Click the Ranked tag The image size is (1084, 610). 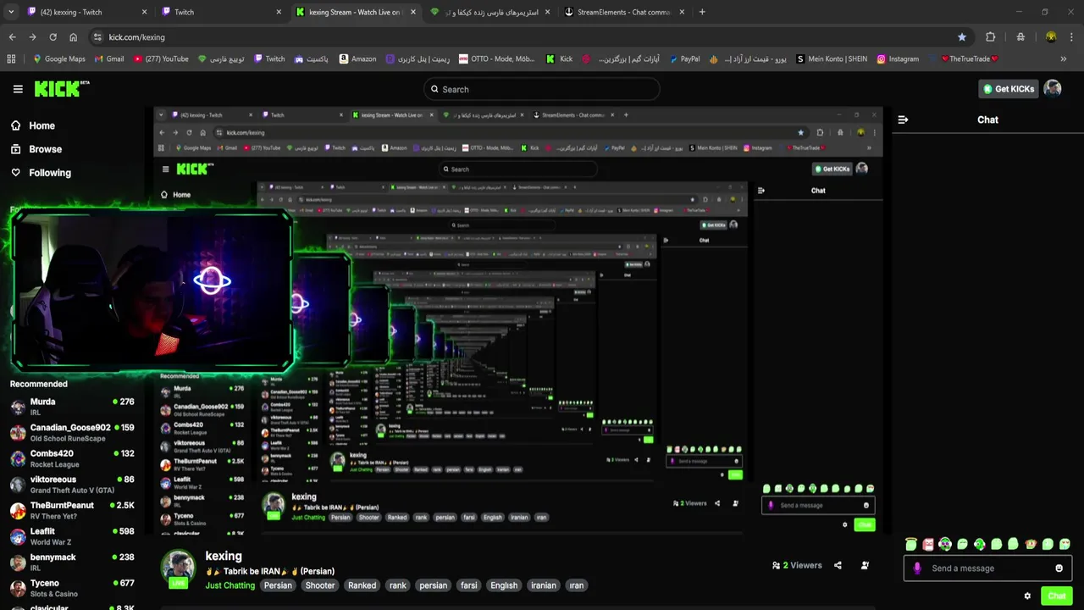pos(362,585)
